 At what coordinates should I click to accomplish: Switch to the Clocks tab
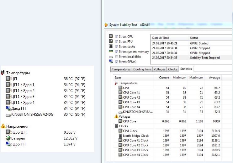pyautogui.click(x=172, y=69)
